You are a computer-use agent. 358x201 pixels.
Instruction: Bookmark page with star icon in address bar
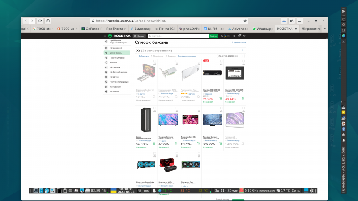(x=245, y=21)
